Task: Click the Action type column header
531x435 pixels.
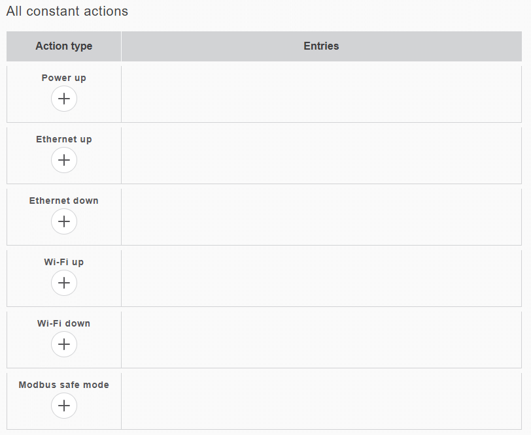Action: coord(64,46)
